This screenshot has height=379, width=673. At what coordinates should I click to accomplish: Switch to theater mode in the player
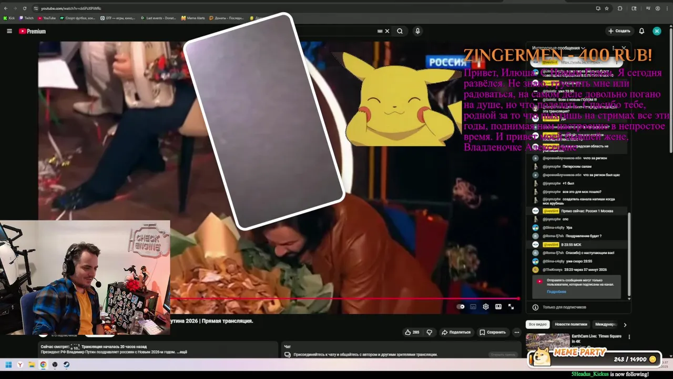coord(498,306)
